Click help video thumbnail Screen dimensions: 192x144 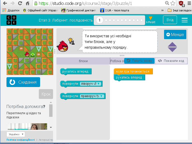27,126
